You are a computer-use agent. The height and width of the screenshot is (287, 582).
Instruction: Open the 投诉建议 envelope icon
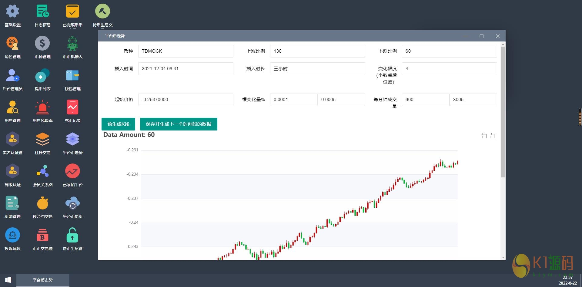(x=12, y=236)
